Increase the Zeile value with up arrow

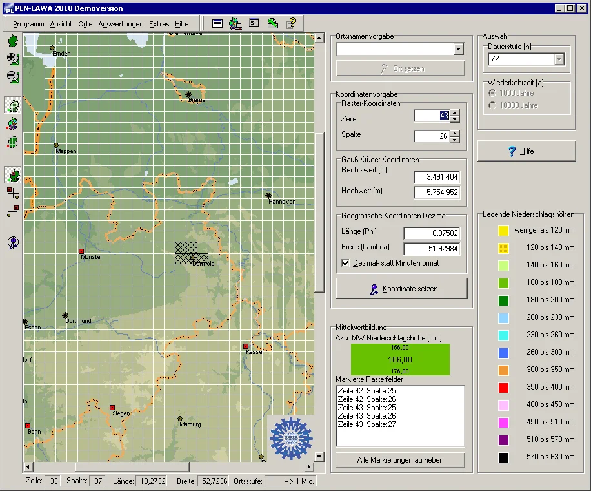pyautogui.click(x=455, y=113)
